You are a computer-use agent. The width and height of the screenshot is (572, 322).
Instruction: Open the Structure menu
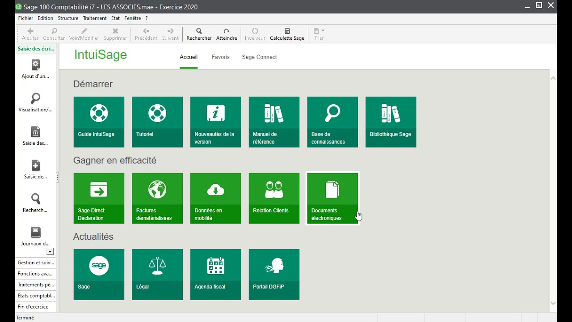coord(68,18)
